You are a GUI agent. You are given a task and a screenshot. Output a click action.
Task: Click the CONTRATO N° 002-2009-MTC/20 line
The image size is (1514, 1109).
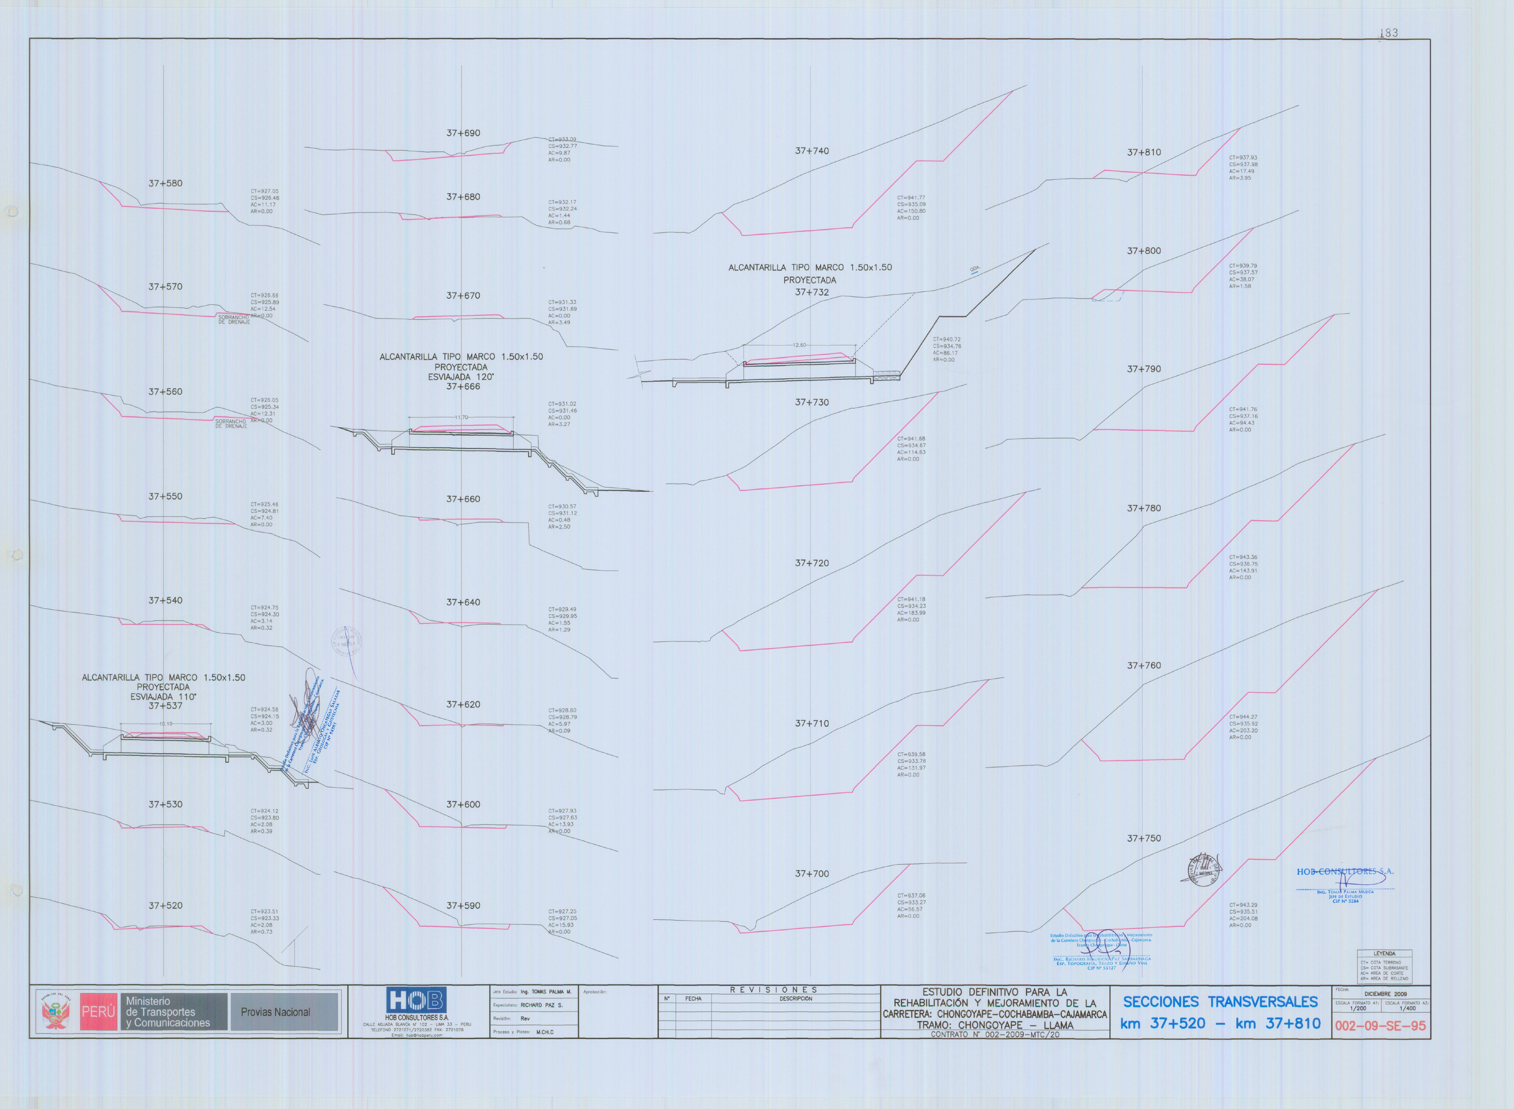(995, 1035)
